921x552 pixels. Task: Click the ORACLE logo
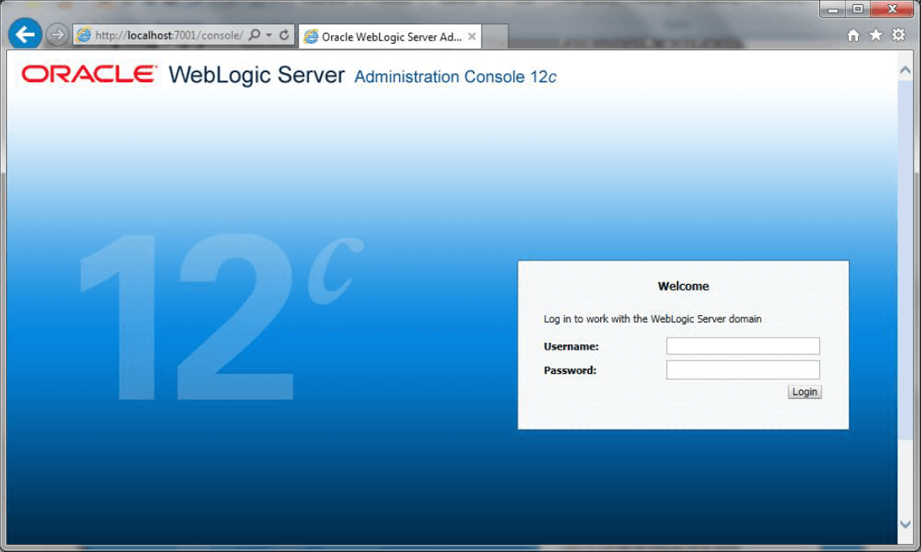(x=86, y=75)
